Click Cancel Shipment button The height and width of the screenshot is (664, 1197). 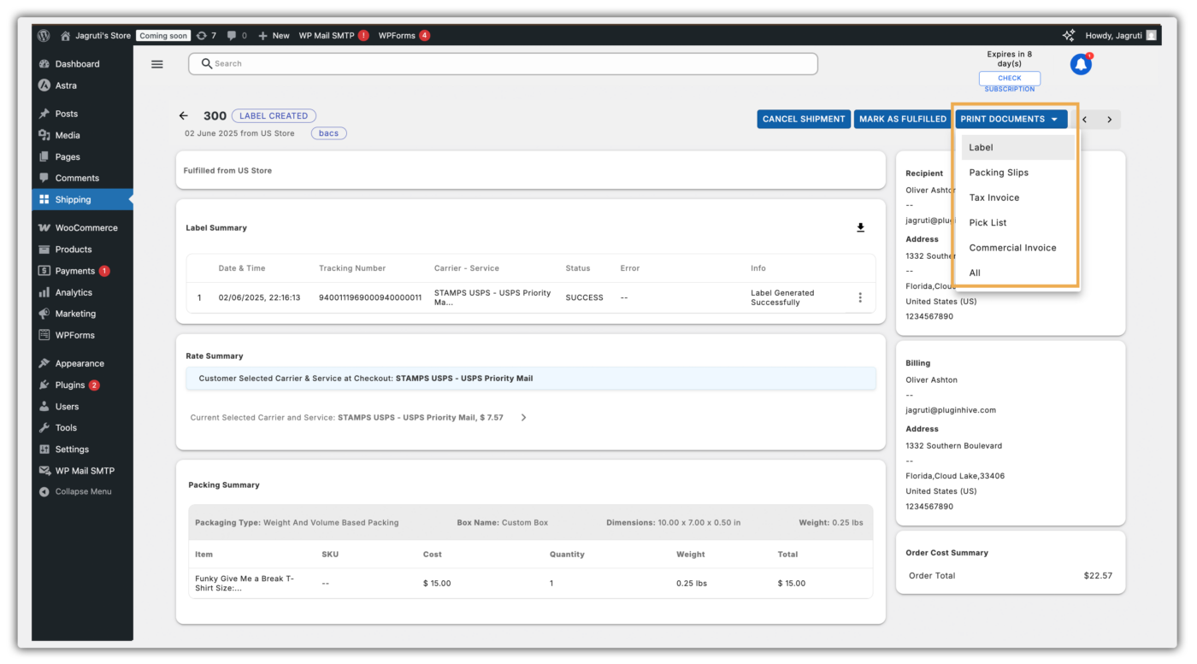click(x=804, y=119)
